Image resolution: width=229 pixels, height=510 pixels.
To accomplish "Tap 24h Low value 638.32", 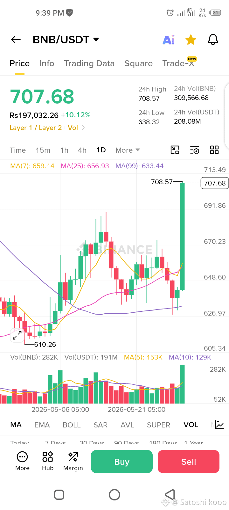I will (149, 122).
